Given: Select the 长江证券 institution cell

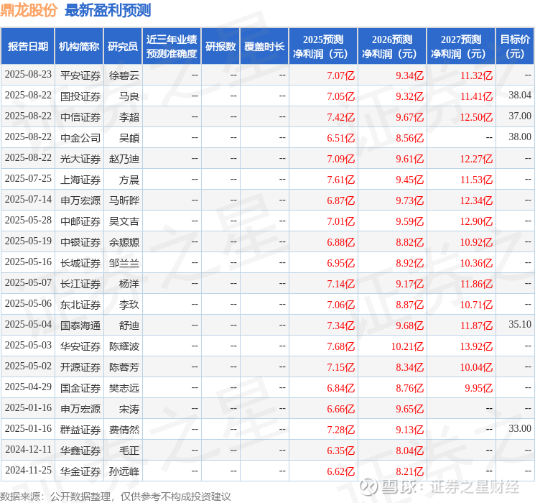Looking at the screenshot, I should pyautogui.click(x=80, y=284).
